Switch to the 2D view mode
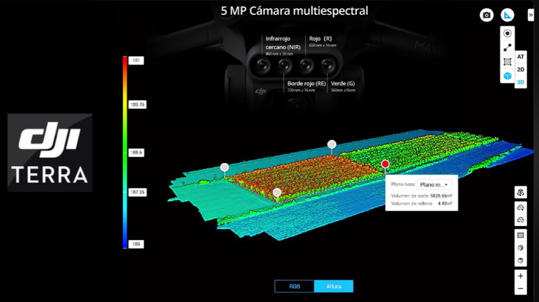The image size is (539, 302). pyautogui.click(x=520, y=69)
